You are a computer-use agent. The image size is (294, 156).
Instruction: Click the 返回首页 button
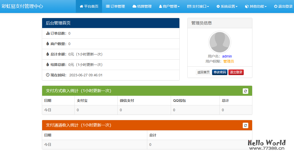(203, 72)
